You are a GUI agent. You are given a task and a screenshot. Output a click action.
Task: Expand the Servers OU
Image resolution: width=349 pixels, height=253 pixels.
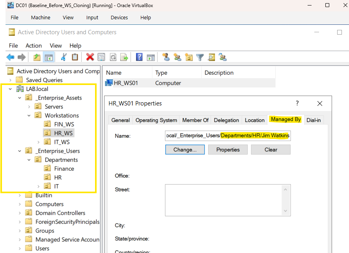[29, 107]
